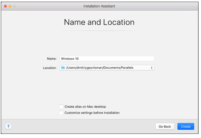The image size is (201, 138).
Task: Click the 'Location:' field label
Action: 50,68
